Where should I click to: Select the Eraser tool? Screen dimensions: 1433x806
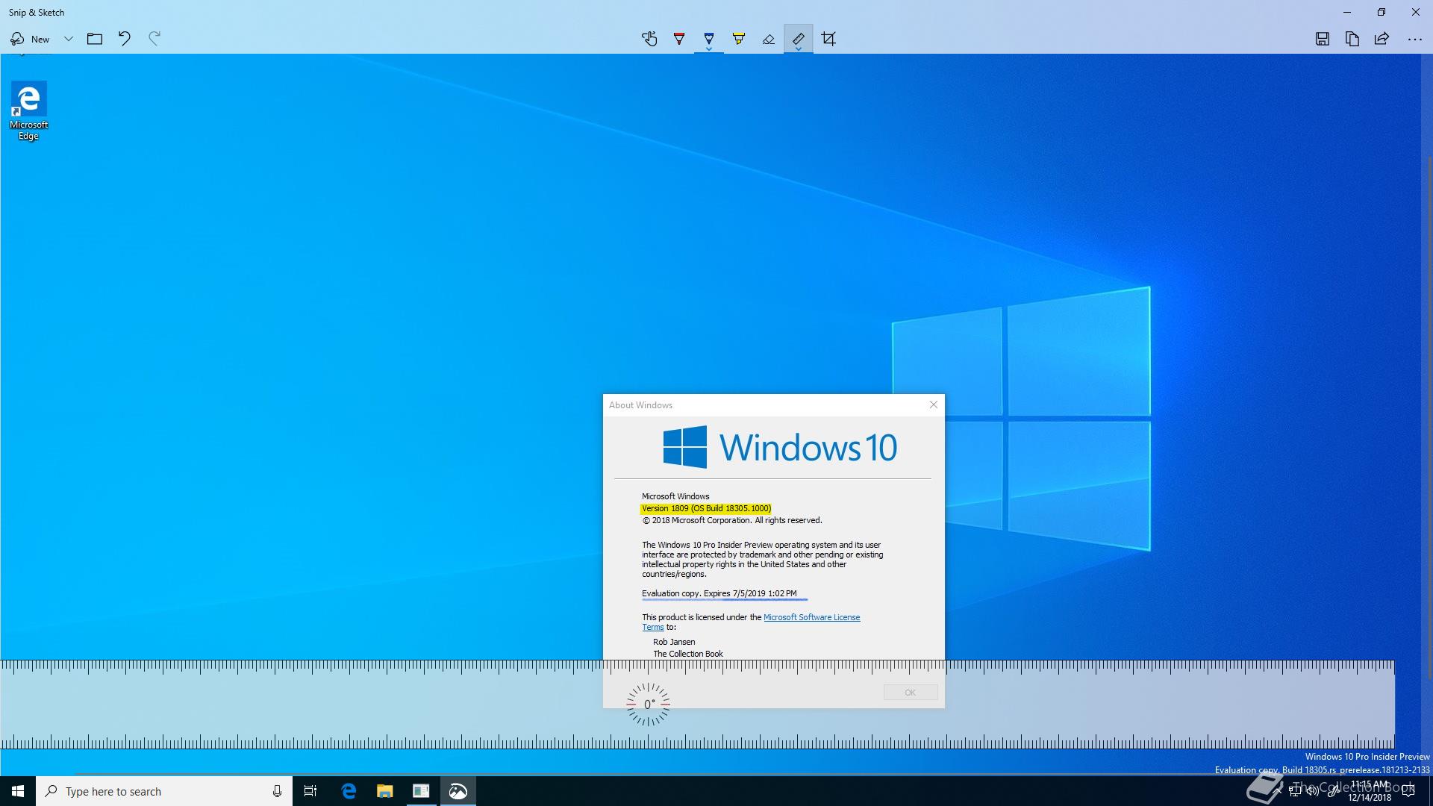tap(769, 39)
